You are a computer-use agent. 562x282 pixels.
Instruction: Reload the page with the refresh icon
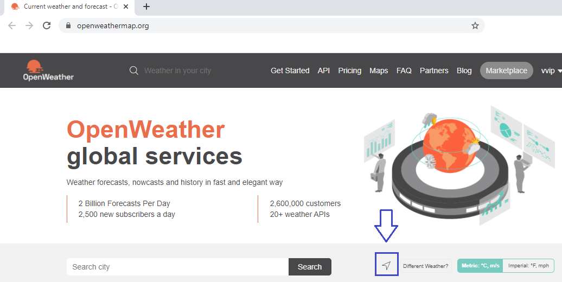tap(47, 25)
